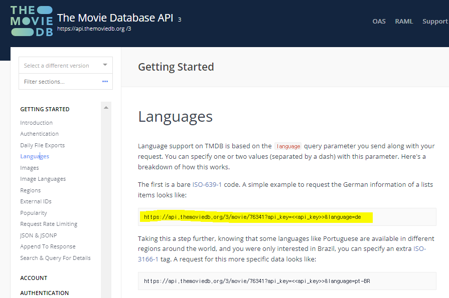Click The Movie DB logo
Image resolution: width=449 pixels, height=298 pixels.
click(32, 21)
